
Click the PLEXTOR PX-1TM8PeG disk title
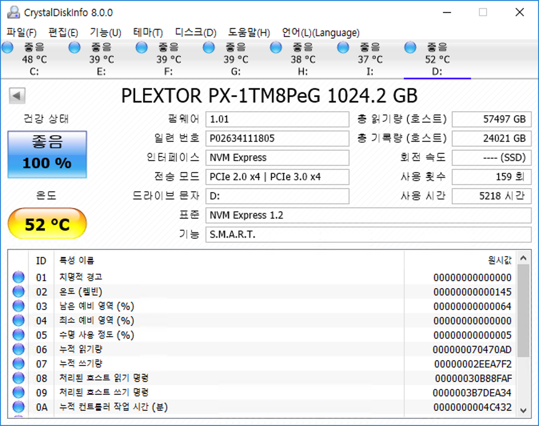click(x=269, y=96)
